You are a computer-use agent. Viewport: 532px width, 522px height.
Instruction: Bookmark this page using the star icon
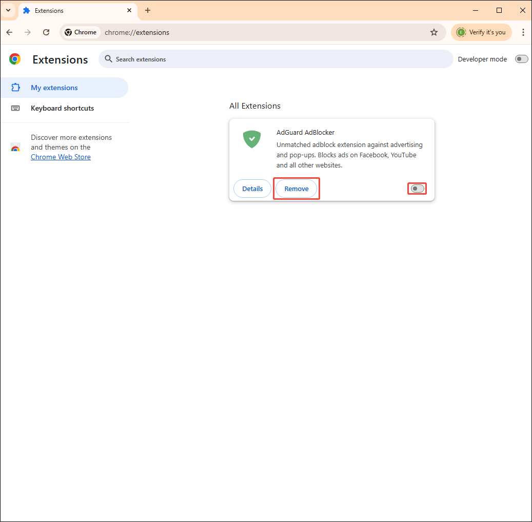click(x=434, y=32)
